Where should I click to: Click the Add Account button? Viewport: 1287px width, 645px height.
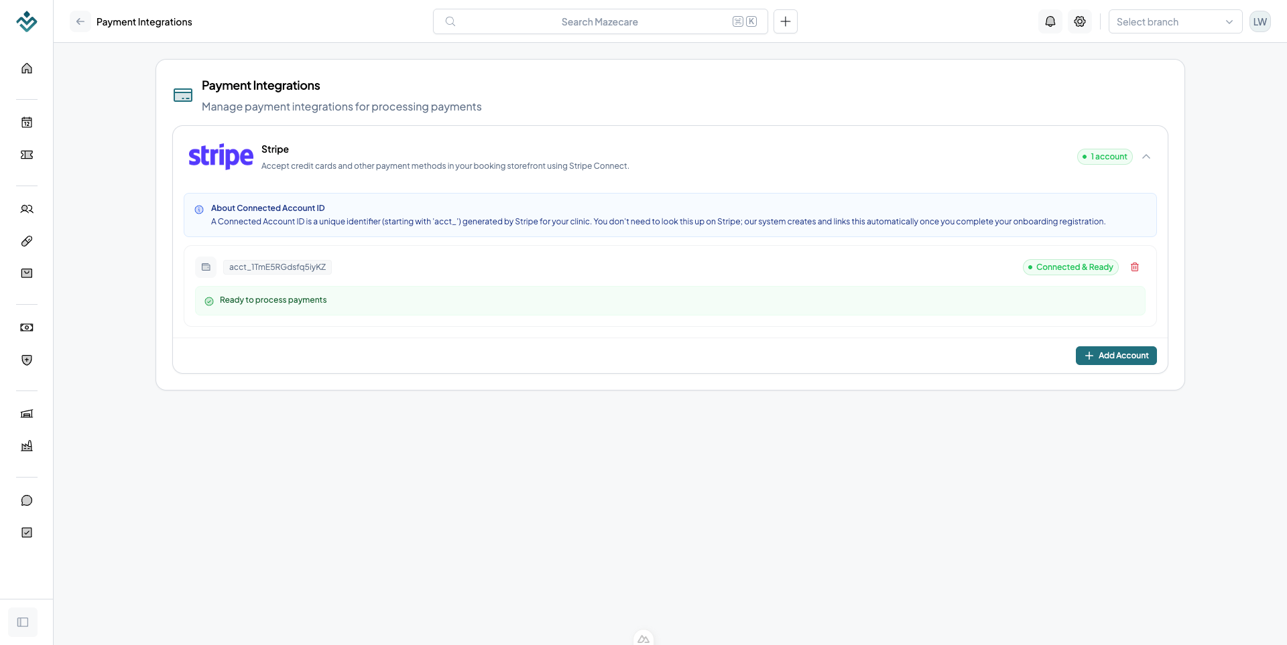1116,356
